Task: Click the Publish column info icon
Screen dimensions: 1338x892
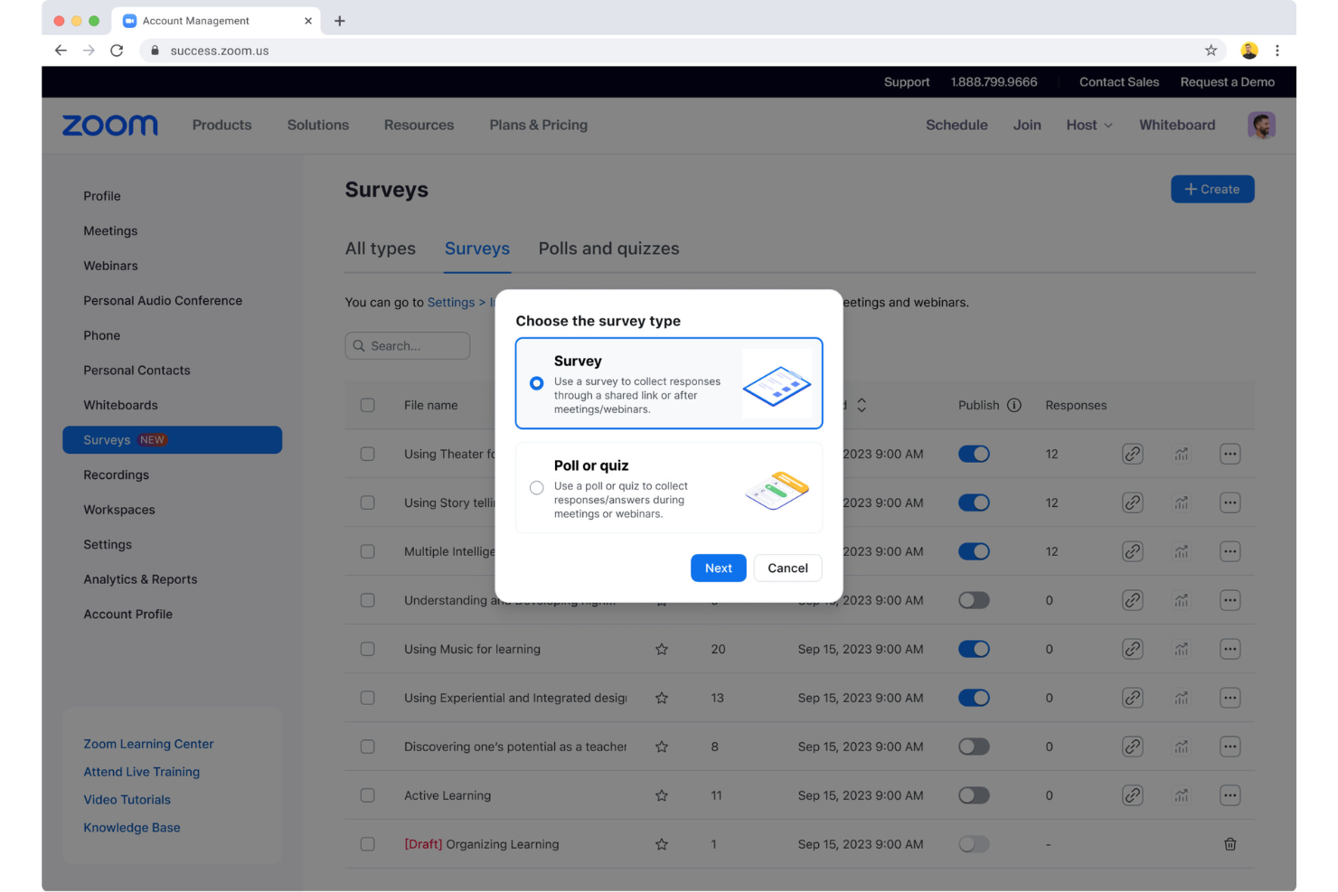Action: (1014, 405)
